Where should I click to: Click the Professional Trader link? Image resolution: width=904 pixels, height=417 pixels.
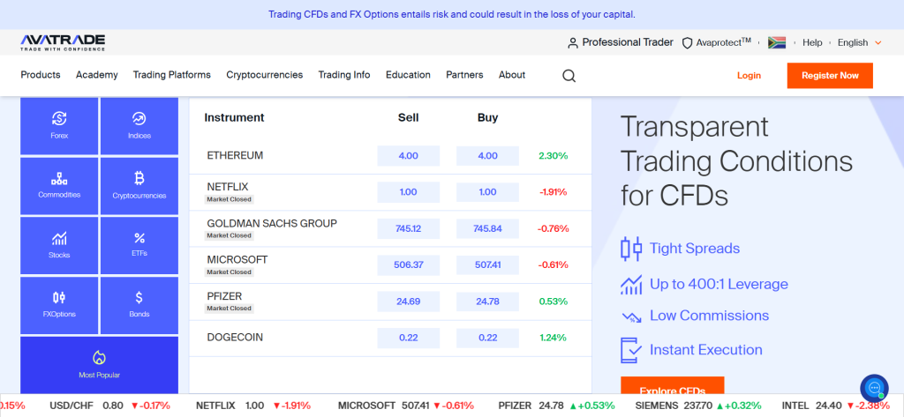pyautogui.click(x=628, y=42)
